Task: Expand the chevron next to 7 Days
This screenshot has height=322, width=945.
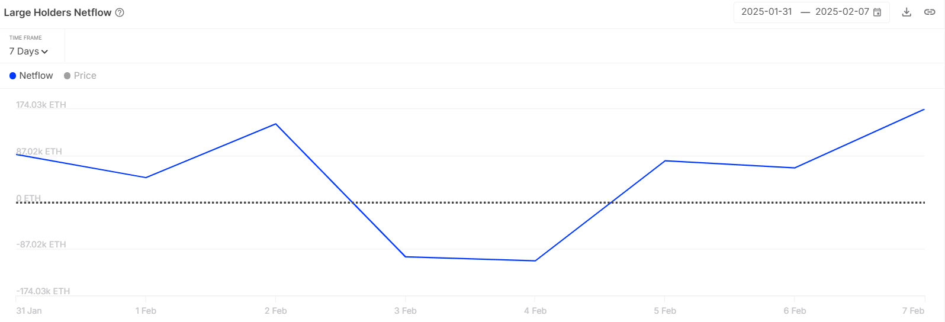Action: pos(44,52)
